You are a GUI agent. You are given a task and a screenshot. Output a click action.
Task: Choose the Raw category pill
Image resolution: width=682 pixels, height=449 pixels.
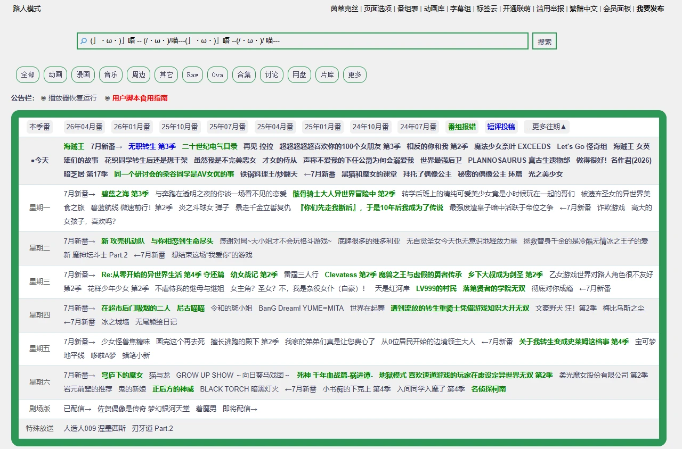(192, 74)
